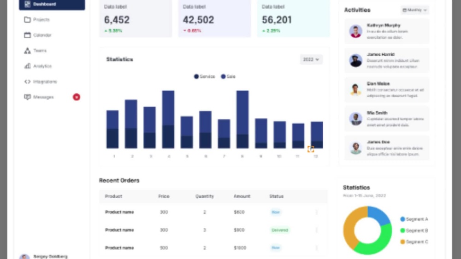Sort by the Quantity column header
The image size is (461, 259).
[205, 196]
